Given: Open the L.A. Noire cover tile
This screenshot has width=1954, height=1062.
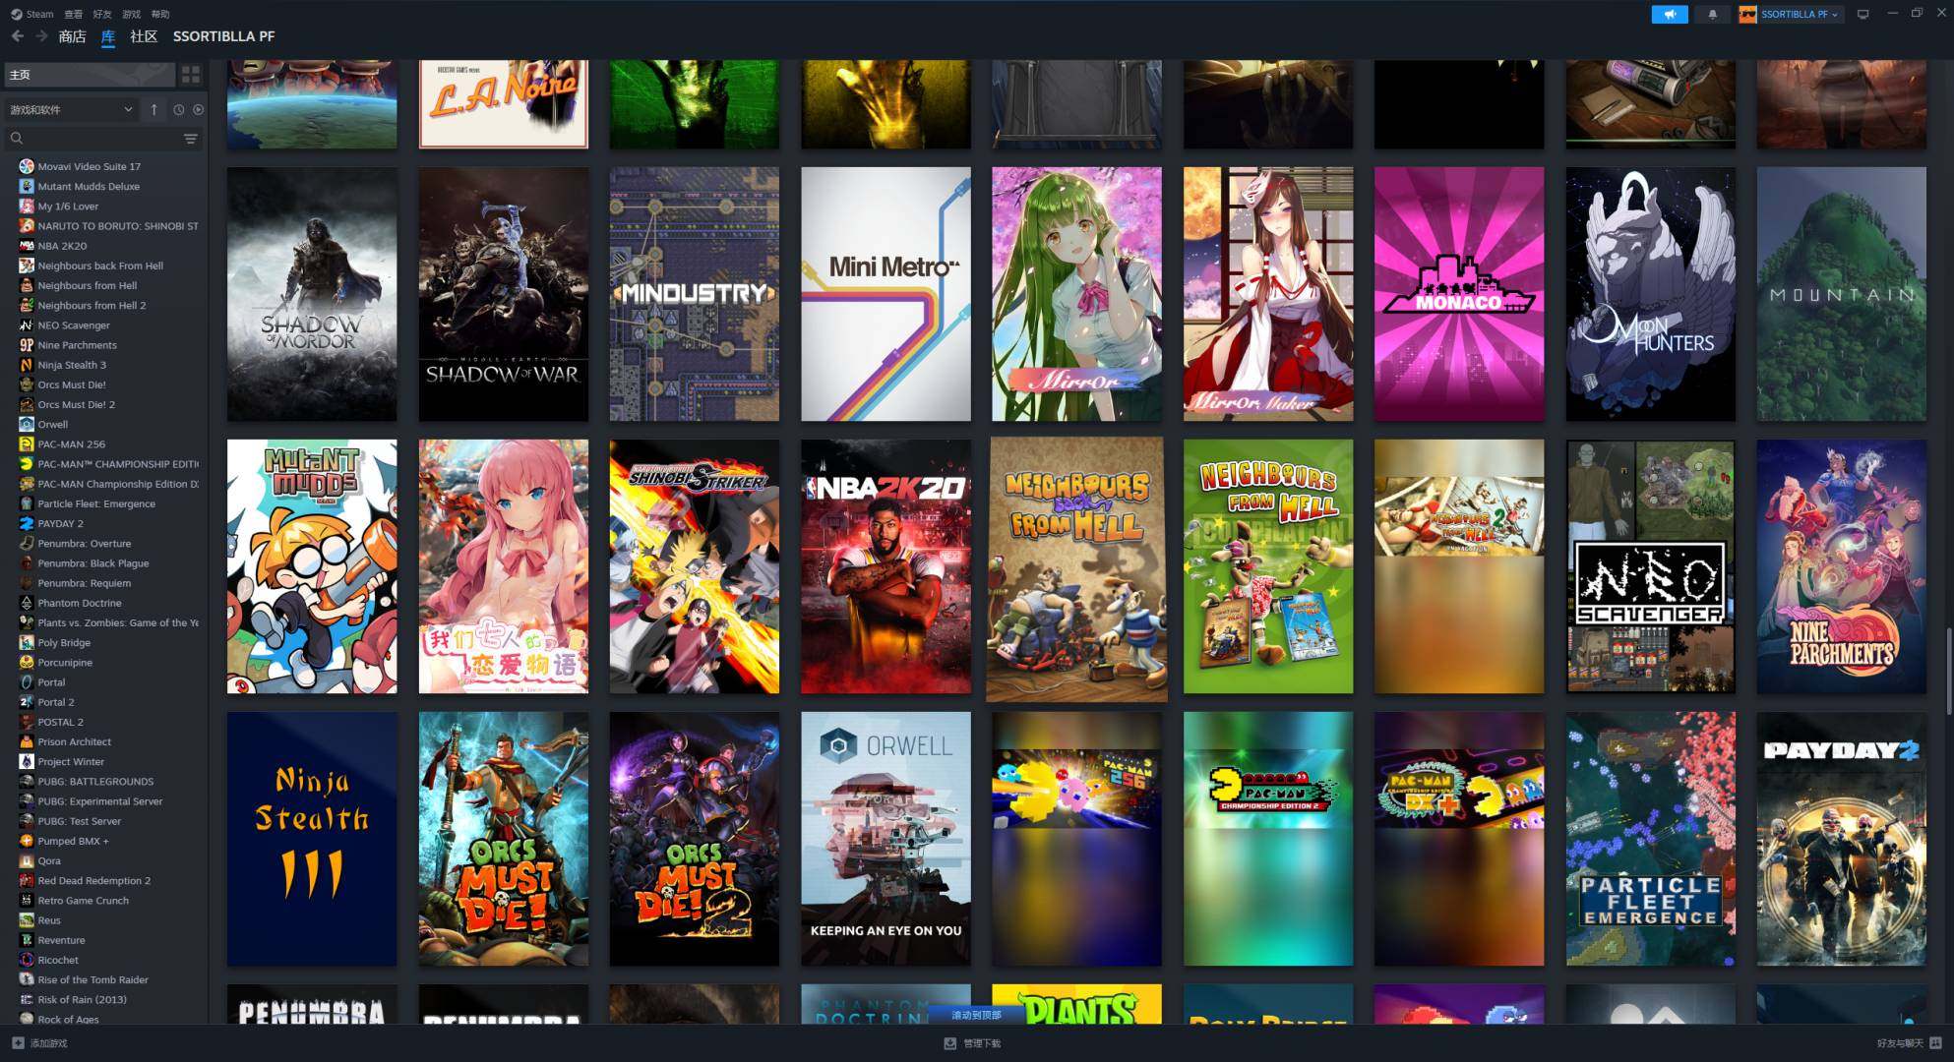Looking at the screenshot, I should [x=504, y=104].
